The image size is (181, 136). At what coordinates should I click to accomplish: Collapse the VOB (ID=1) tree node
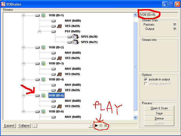tap(24, 15)
